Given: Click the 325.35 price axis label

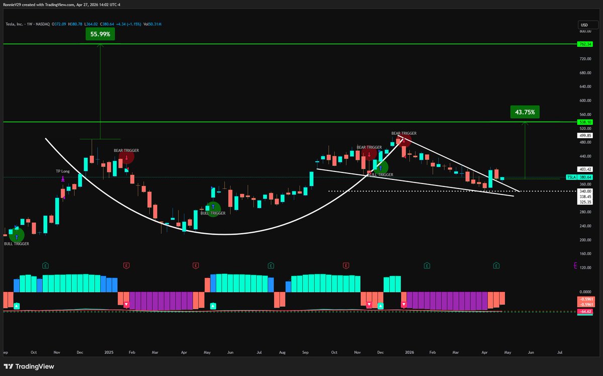Looking at the screenshot, I should click(x=585, y=202).
